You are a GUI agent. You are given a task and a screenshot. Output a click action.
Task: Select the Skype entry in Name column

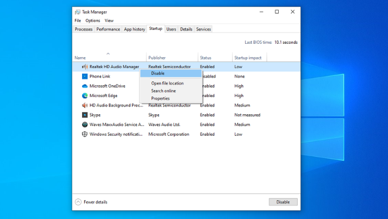(95, 115)
